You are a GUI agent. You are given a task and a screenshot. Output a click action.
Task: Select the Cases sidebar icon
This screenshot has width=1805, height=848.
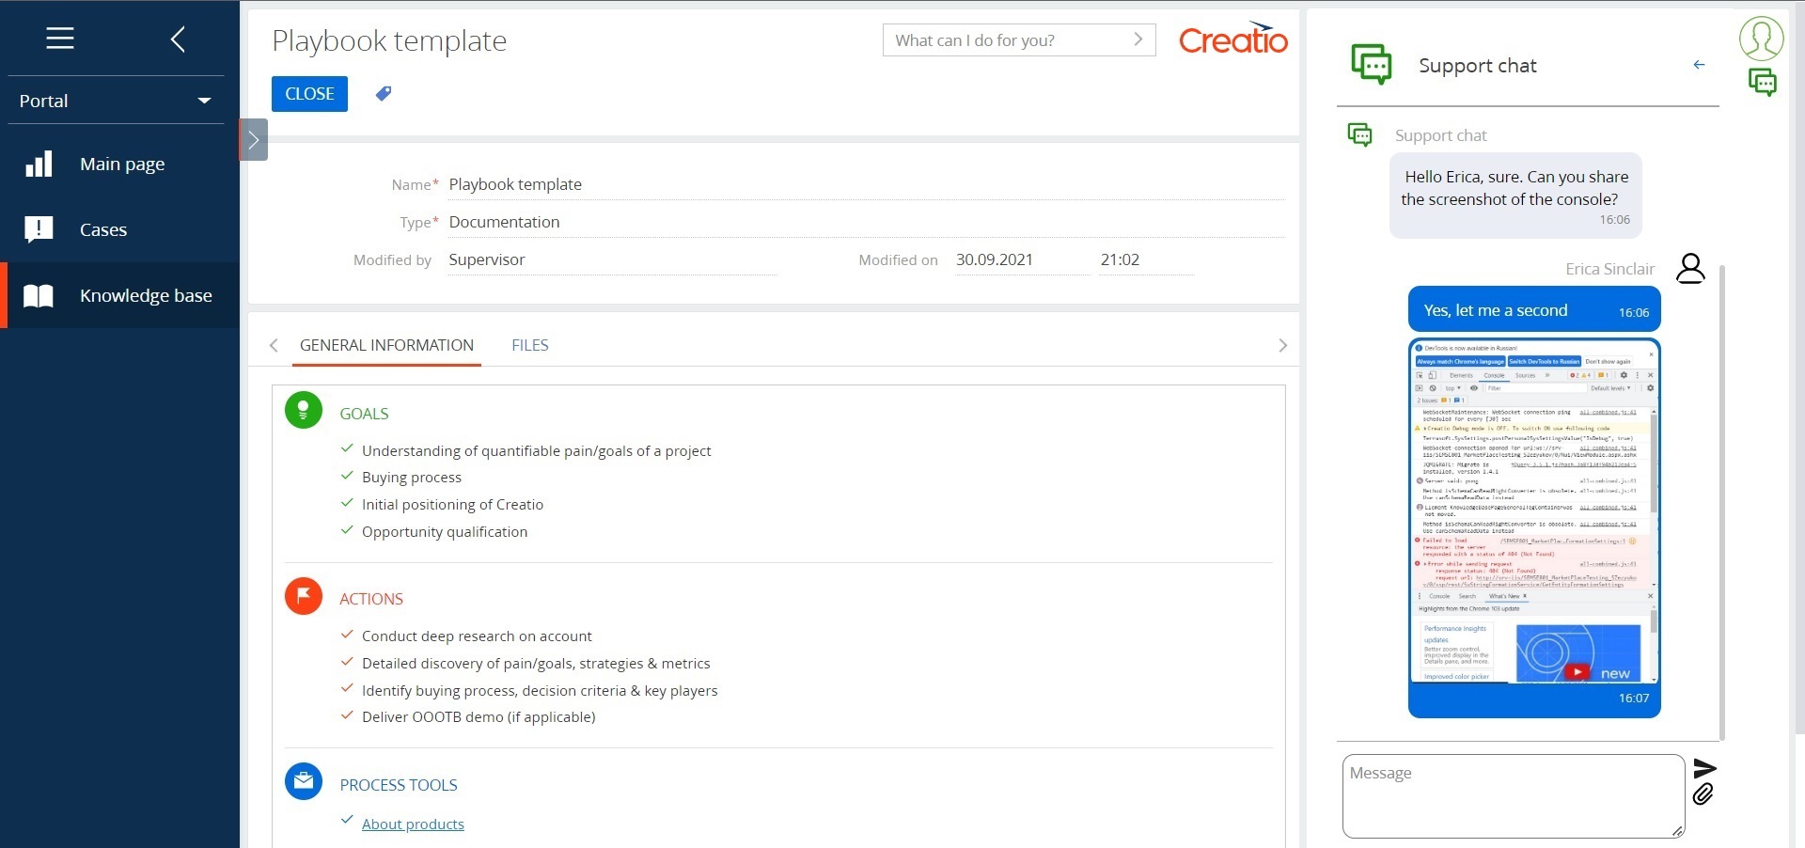coord(39,229)
